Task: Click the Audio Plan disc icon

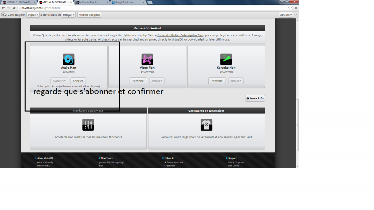Action: pos(68,59)
